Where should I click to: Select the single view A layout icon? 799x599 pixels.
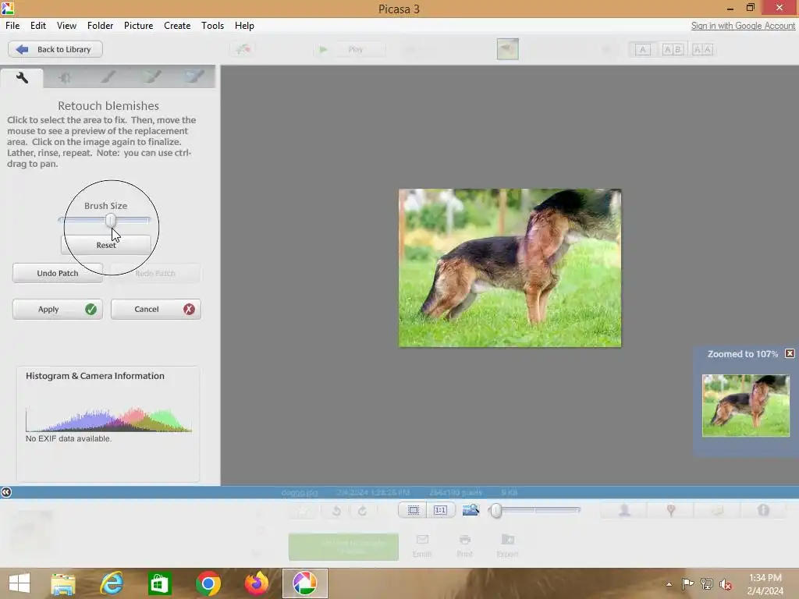643,49
